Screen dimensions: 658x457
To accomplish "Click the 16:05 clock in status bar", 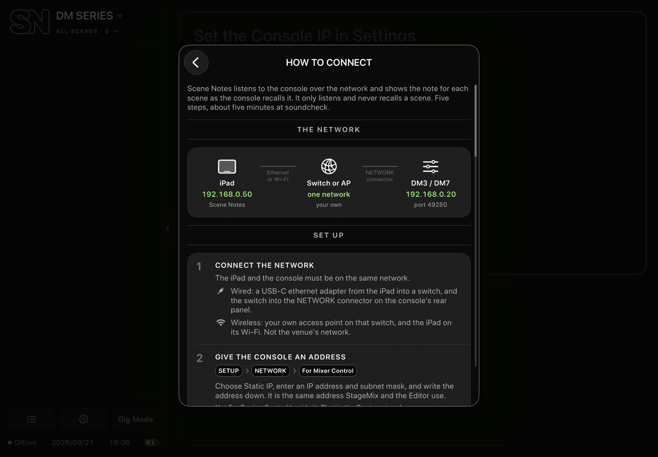I will click(x=120, y=443).
